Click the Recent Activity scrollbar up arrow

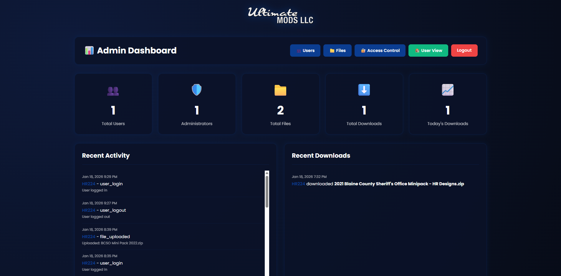point(267,173)
